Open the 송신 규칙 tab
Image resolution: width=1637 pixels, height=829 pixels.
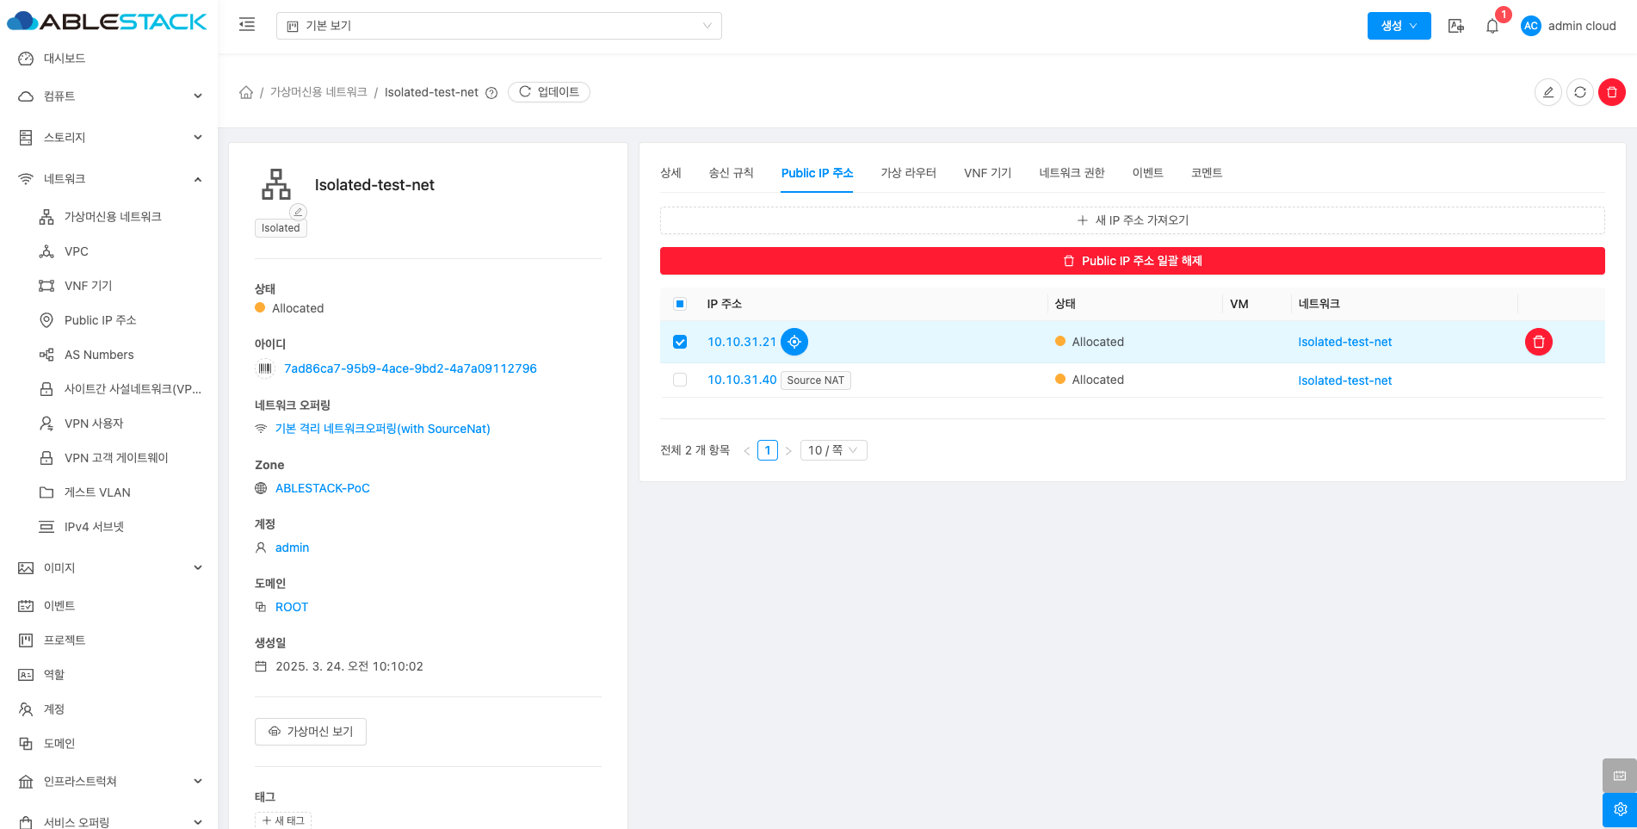(x=731, y=173)
